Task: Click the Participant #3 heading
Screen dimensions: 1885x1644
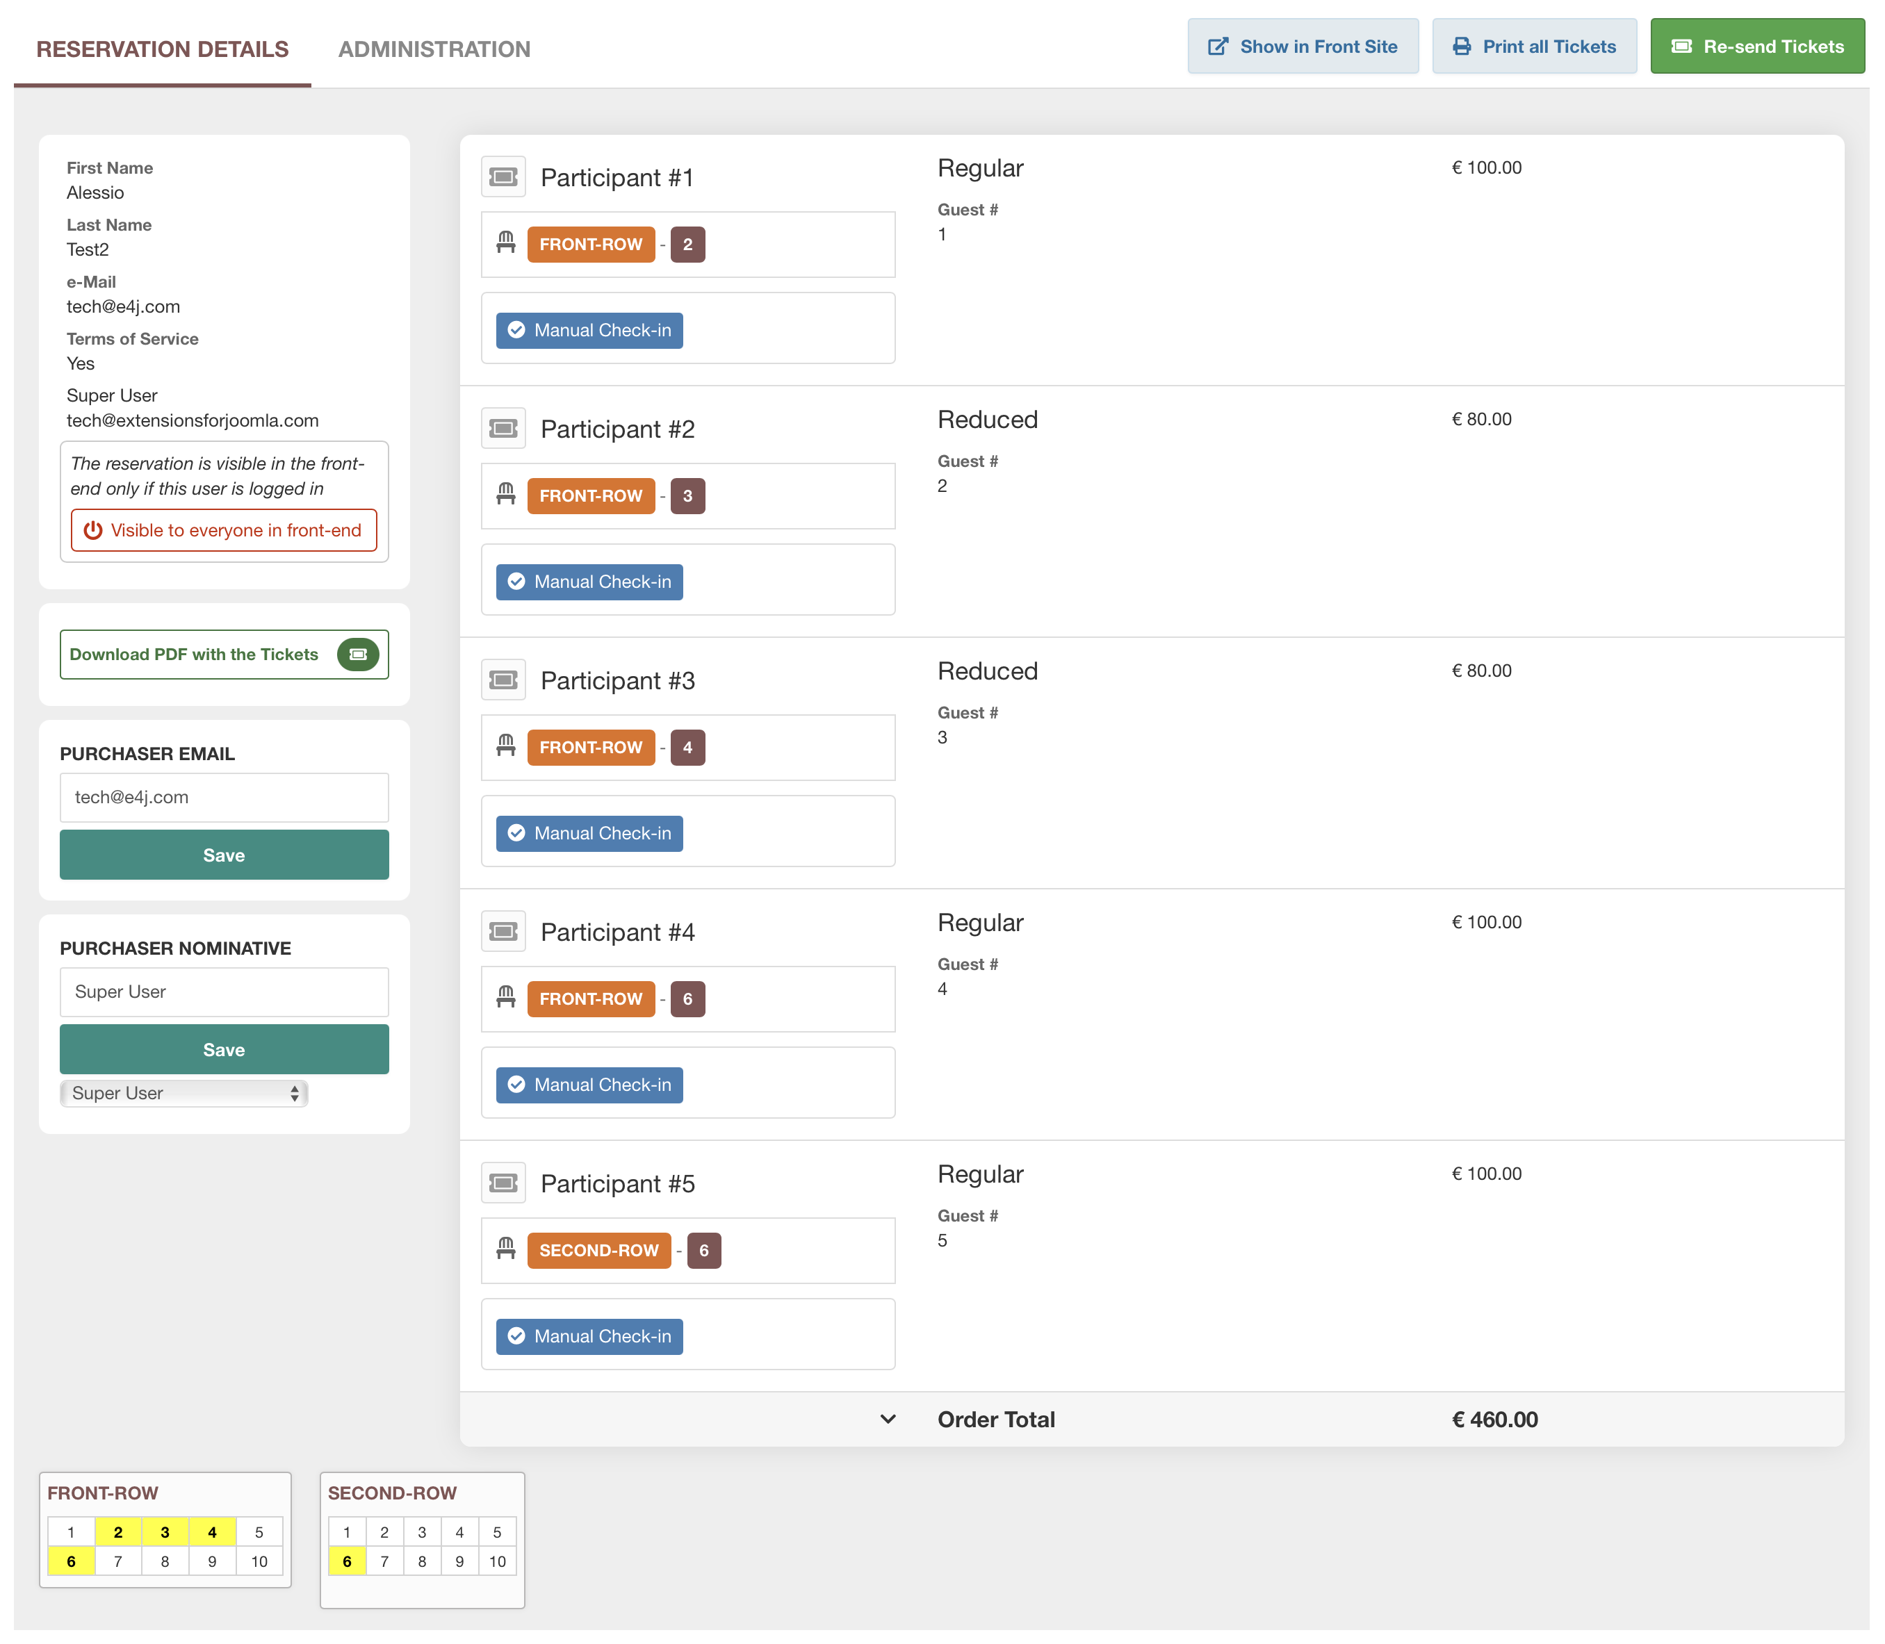Action: click(618, 680)
